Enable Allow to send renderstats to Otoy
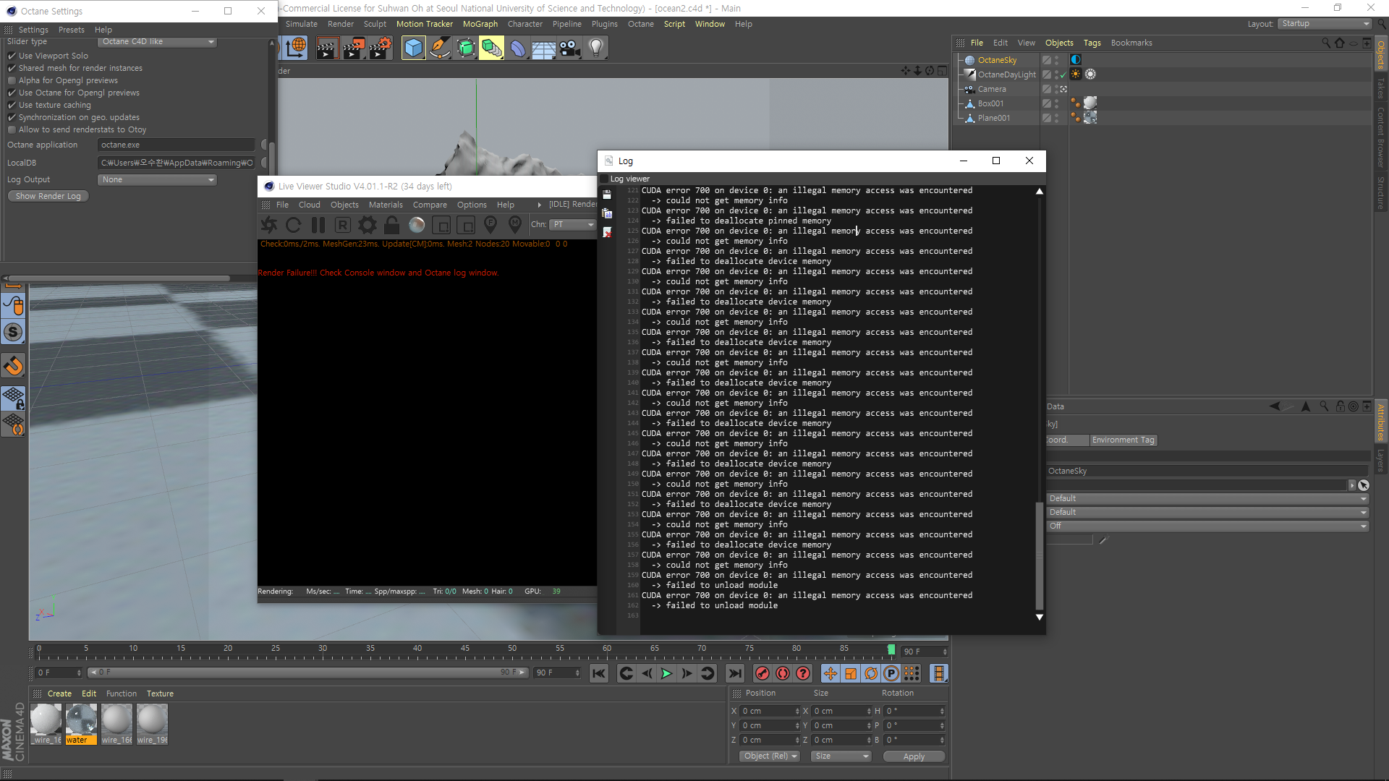1389x781 pixels. pos(12,129)
